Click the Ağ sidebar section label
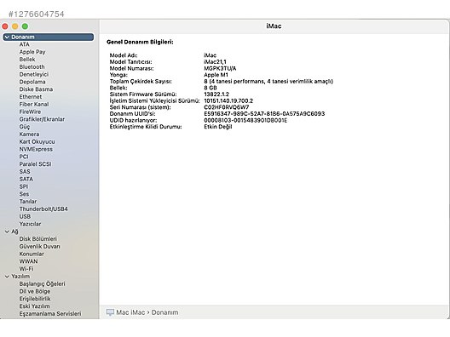Screen dimensions: 450x337 pos(15,231)
